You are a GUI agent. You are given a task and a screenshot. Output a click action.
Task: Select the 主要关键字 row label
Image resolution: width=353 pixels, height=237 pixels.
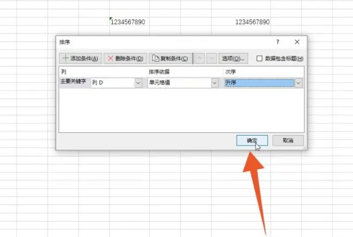coord(73,81)
